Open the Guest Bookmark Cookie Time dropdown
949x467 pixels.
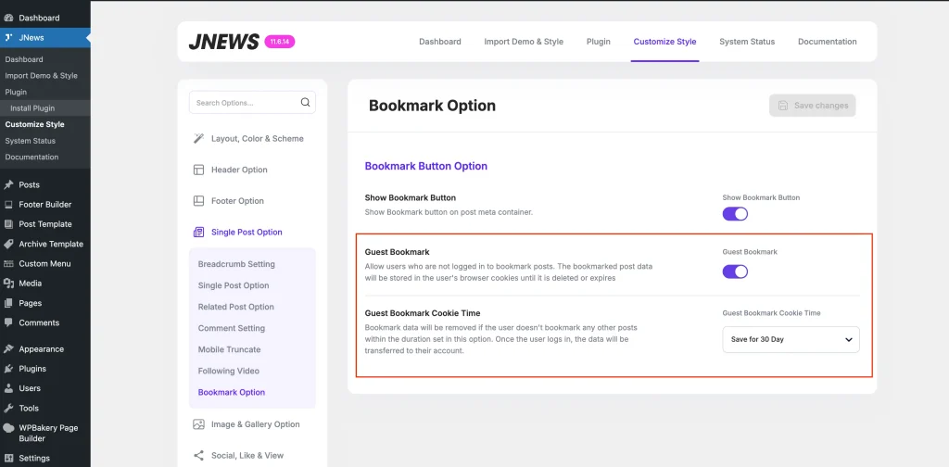tap(791, 339)
